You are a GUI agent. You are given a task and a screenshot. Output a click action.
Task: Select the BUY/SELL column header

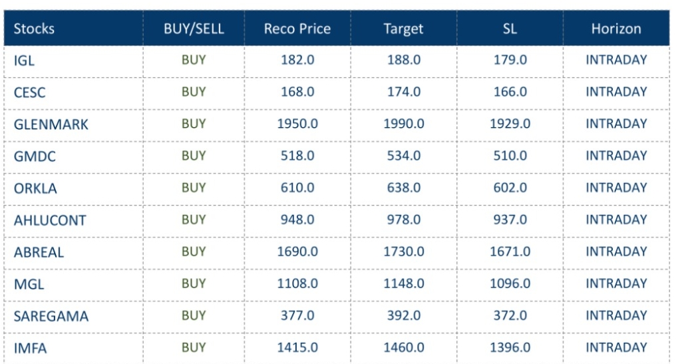click(194, 29)
